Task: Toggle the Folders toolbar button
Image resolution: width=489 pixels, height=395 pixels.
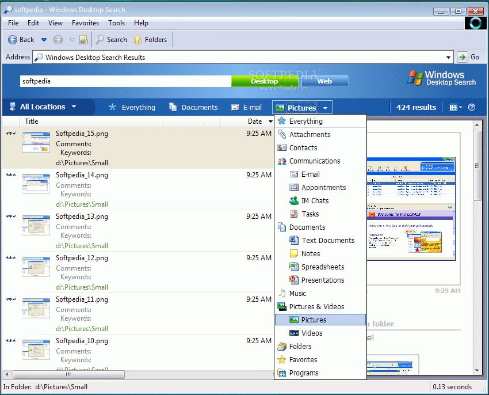Action: coord(150,40)
